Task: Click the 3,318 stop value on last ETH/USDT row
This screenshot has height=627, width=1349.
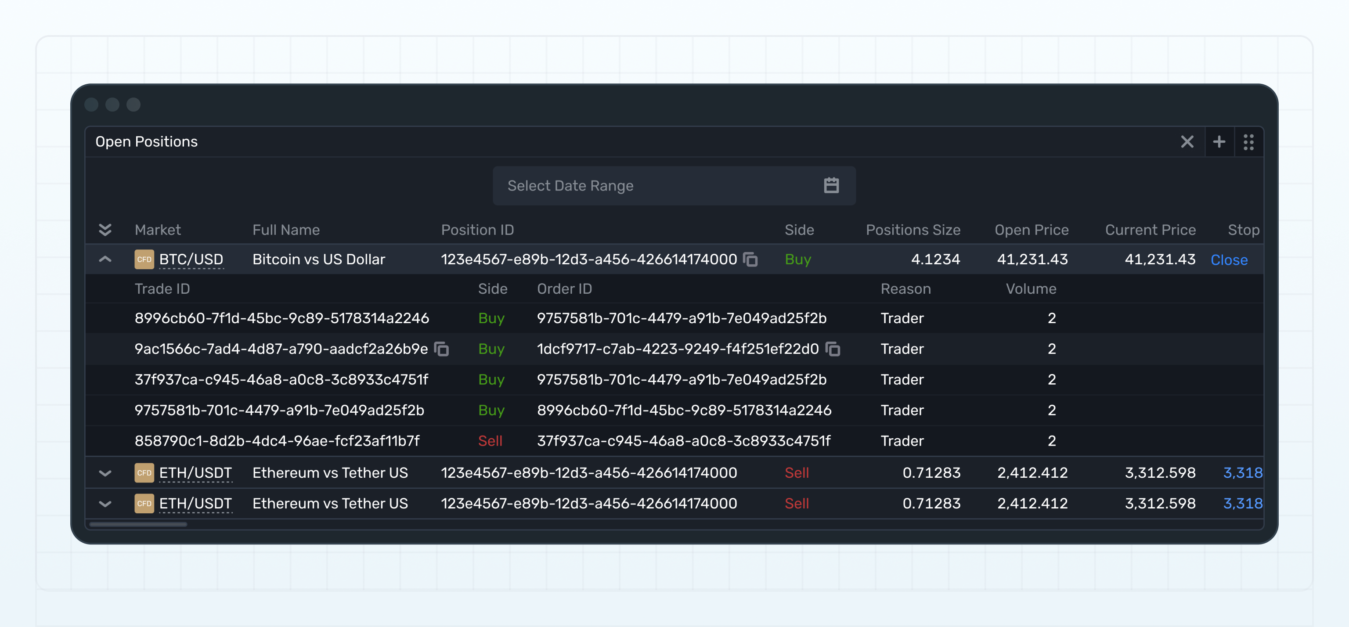Action: pos(1242,504)
